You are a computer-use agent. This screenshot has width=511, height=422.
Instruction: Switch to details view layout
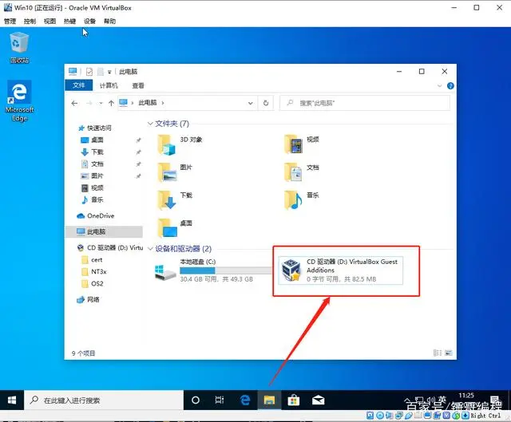click(438, 353)
